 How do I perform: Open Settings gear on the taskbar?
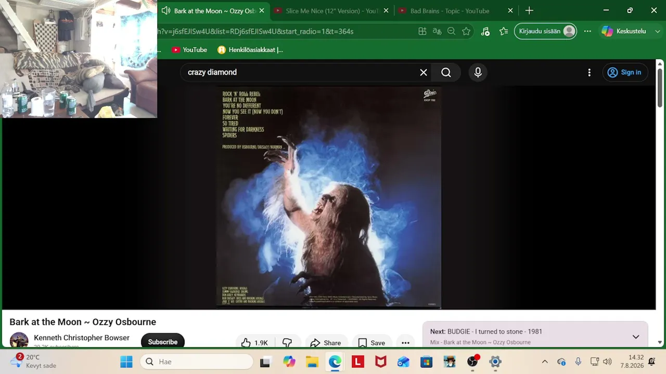495,362
